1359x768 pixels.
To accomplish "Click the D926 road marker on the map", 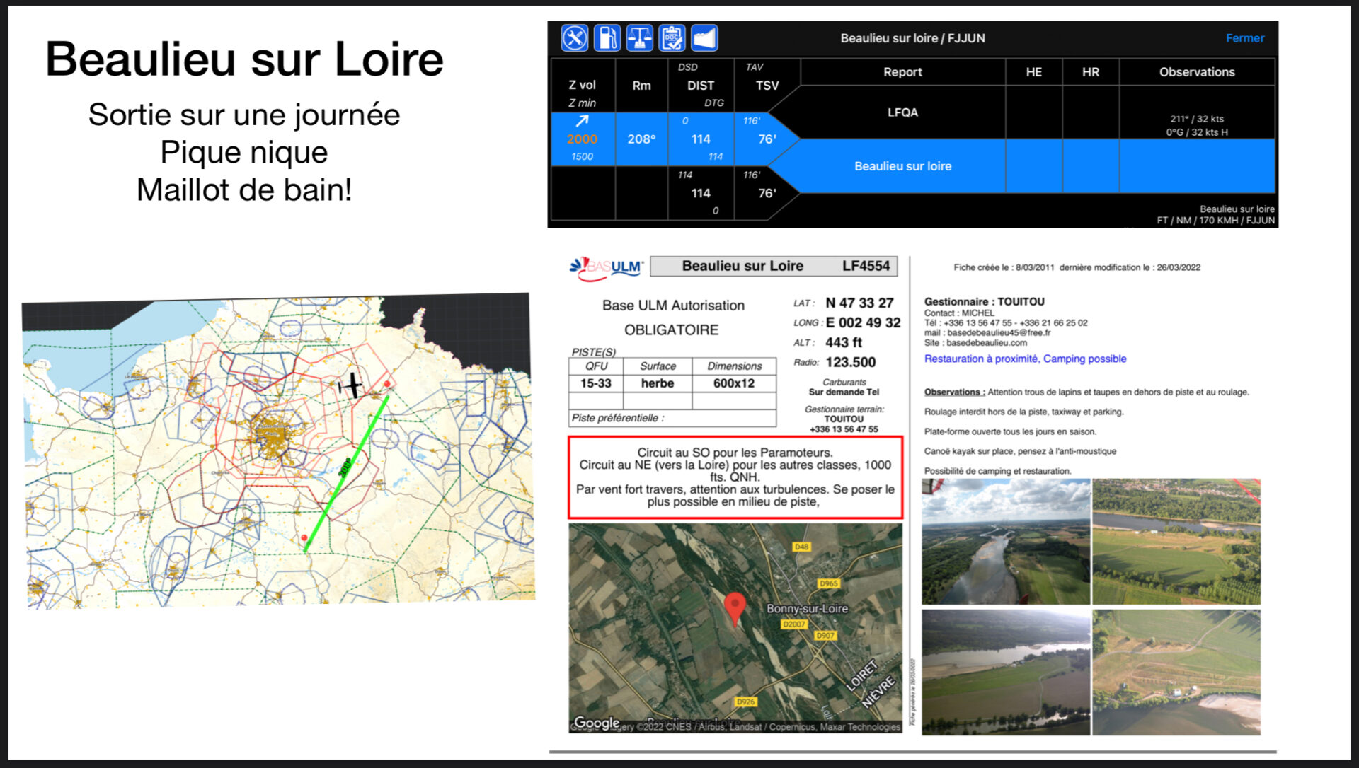I will [x=745, y=702].
